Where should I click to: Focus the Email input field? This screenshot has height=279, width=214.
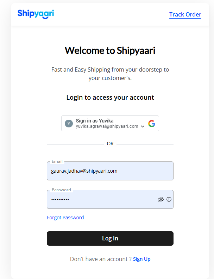point(110,171)
